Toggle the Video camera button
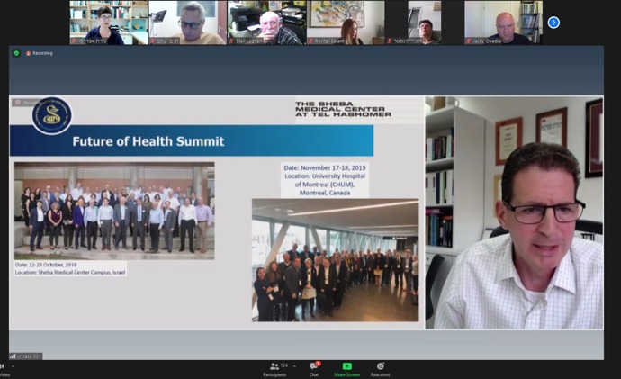Screen dimensions: 621x379 click(x=4, y=369)
